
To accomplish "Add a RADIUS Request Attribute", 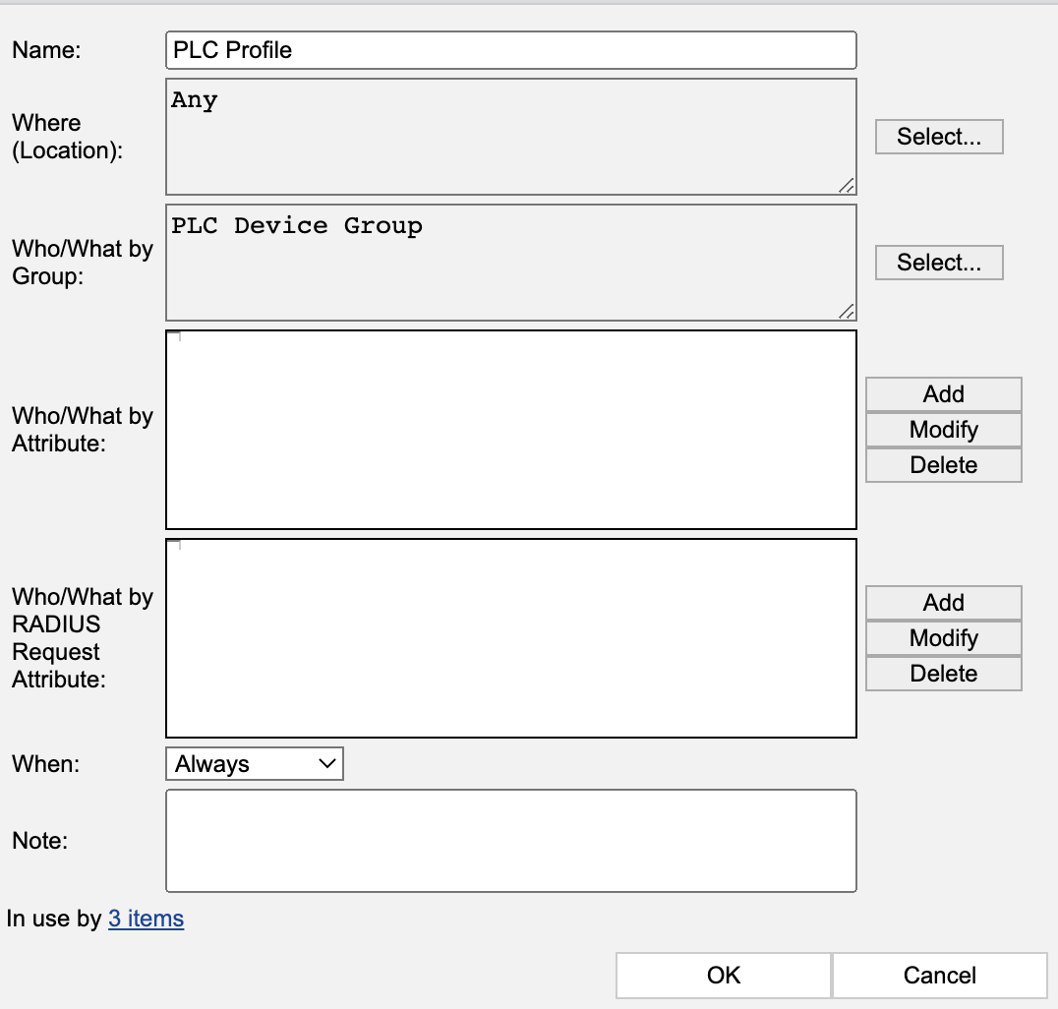I will [x=943, y=602].
